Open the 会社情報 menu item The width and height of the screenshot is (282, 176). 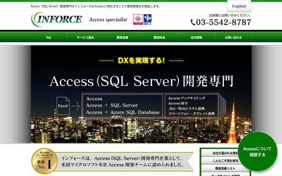click(197, 37)
